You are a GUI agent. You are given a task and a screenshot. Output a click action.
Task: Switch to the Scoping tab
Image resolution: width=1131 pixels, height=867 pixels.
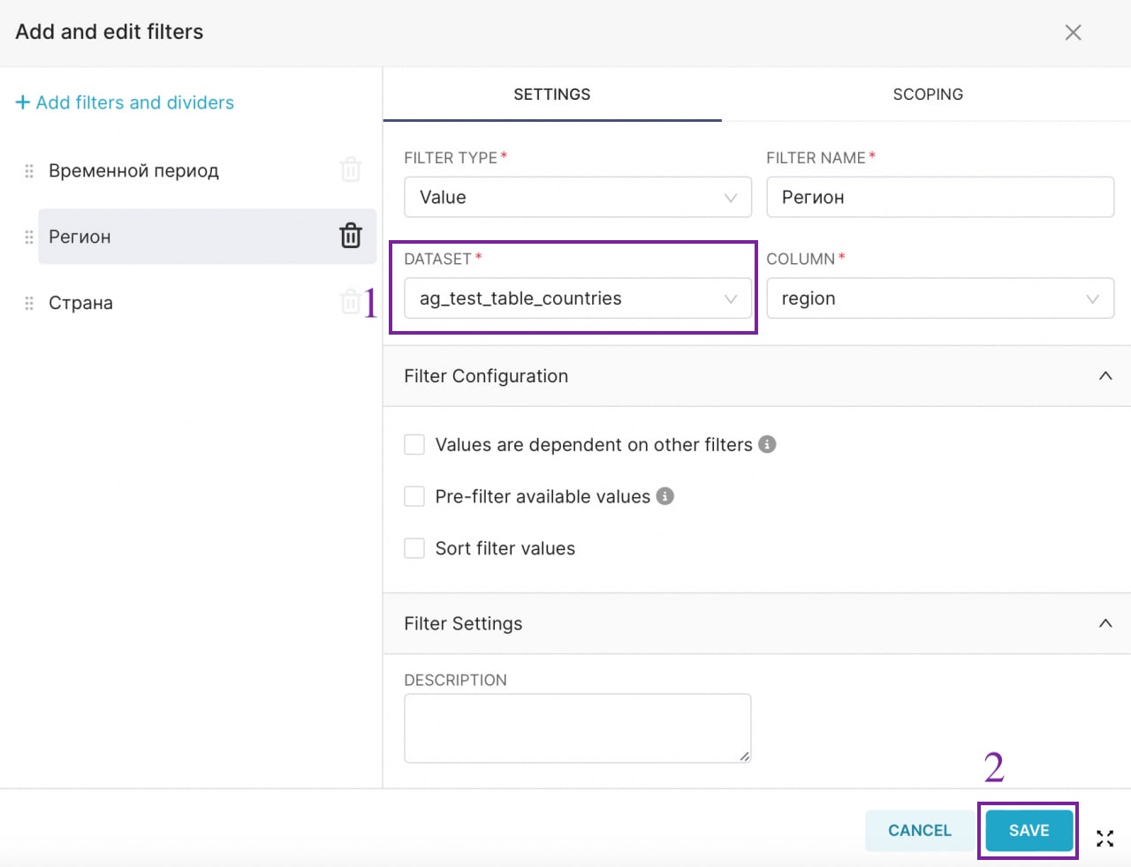(927, 94)
